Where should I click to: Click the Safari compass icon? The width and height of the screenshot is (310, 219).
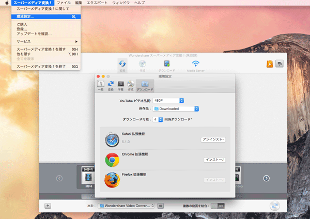pyautogui.click(x=112, y=140)
